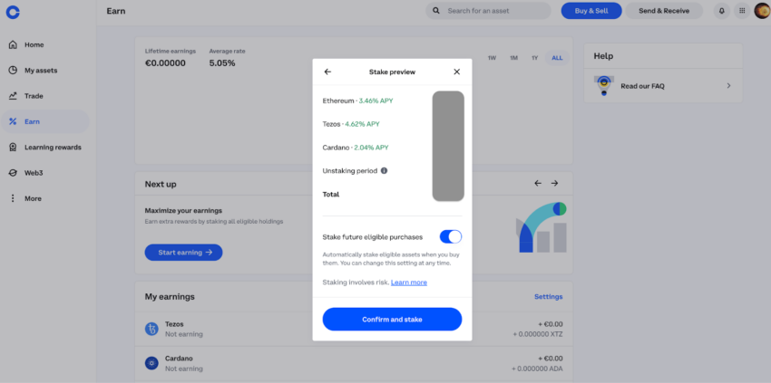
Task: Go back using the Stake preview arrow
Action: [x=328, y=72]
